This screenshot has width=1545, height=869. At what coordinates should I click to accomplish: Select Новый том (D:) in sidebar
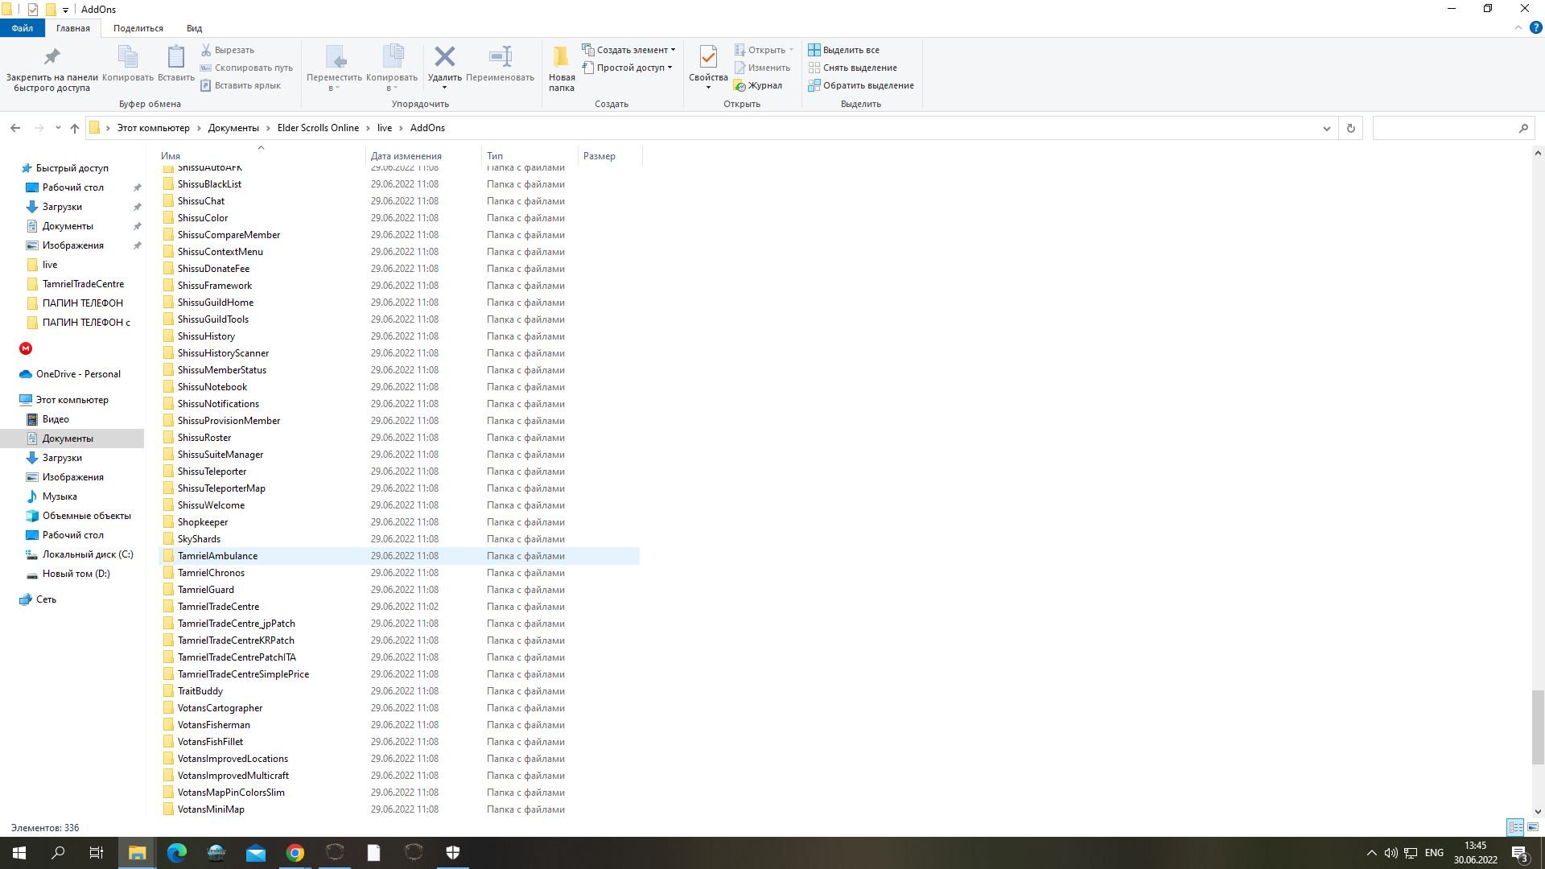coord(76,574)
